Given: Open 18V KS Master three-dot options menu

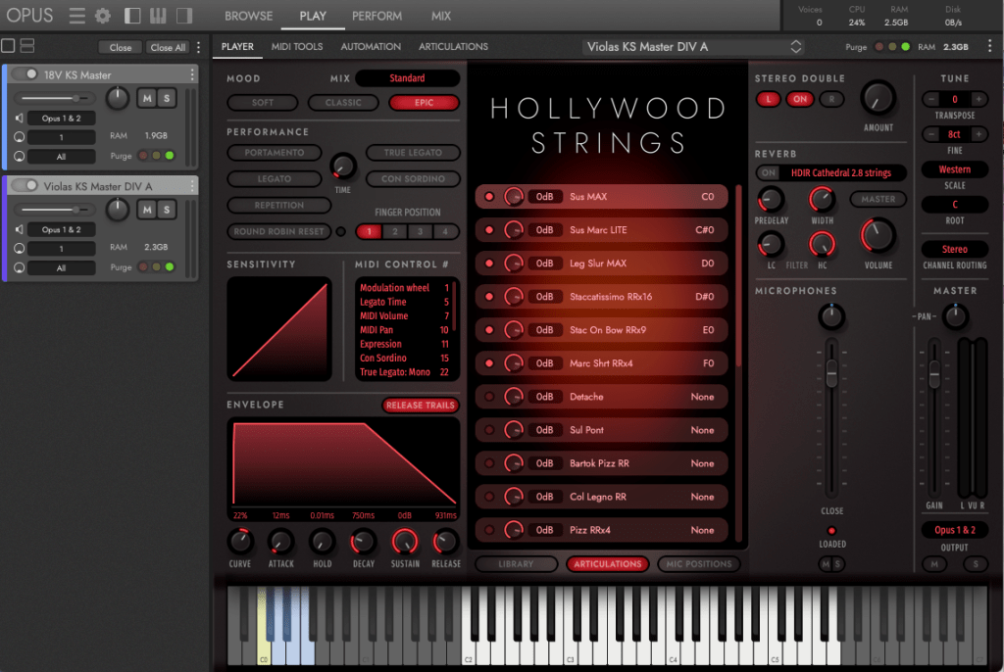Looking at the screenshot, I should [x=192, y=74].
